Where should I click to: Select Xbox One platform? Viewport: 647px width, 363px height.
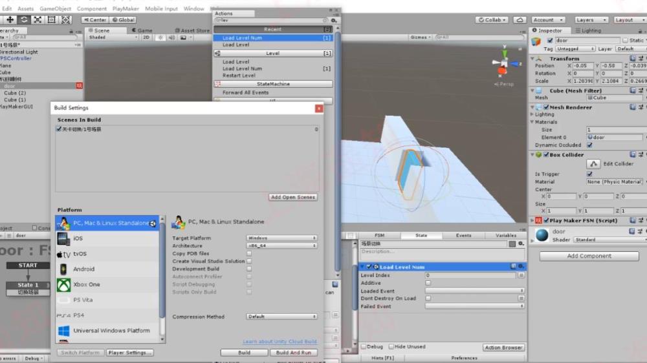[x=107, y=284]
